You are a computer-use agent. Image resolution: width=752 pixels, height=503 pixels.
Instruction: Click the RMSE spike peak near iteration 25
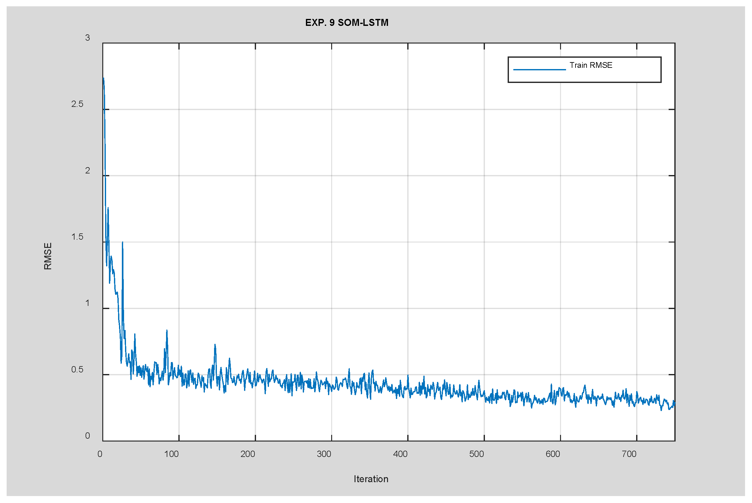pos(122,243)
